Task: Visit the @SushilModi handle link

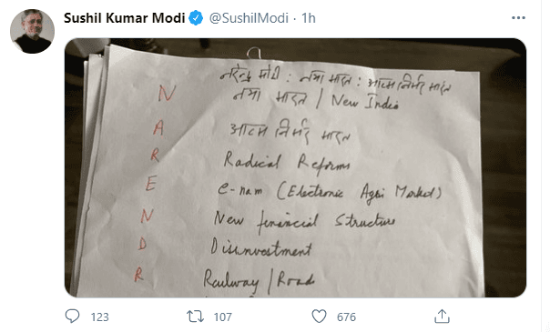Action: [x=249, y=18]
